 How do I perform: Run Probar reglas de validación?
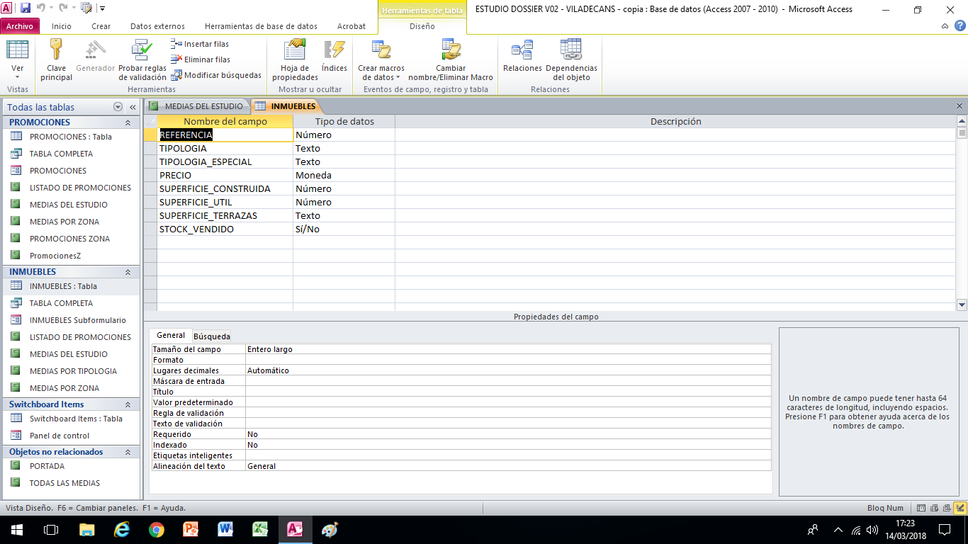[142, 60]
